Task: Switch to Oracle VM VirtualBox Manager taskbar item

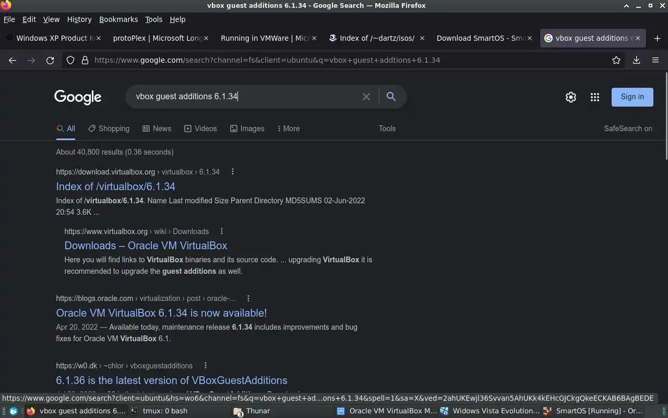Action: (x=386, y=411)
